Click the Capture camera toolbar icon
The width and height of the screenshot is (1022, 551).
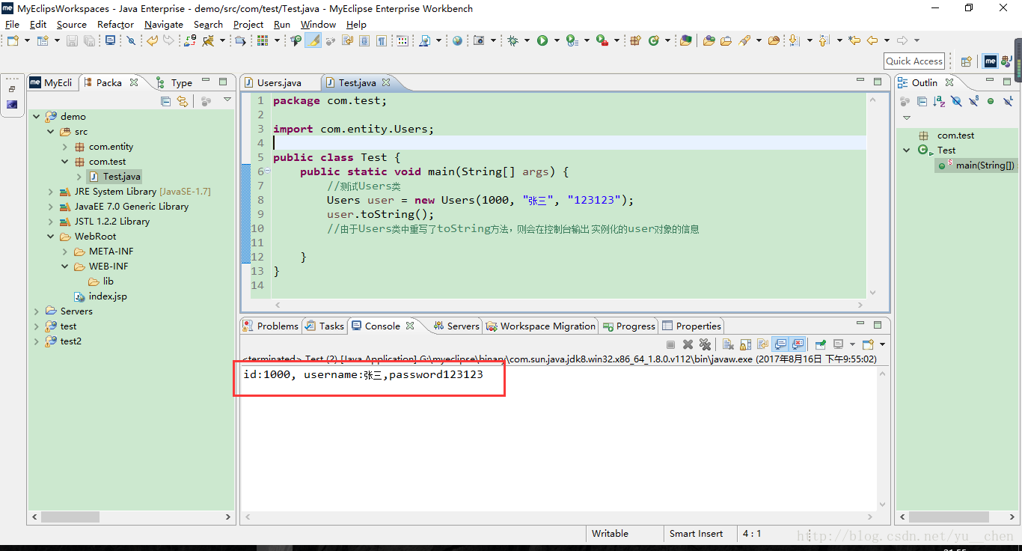(479, 40)
